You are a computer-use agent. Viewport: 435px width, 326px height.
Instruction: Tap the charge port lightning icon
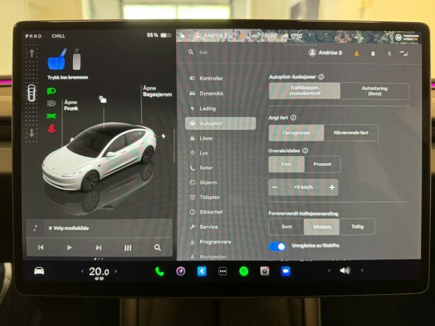click(x=164, y=136)
